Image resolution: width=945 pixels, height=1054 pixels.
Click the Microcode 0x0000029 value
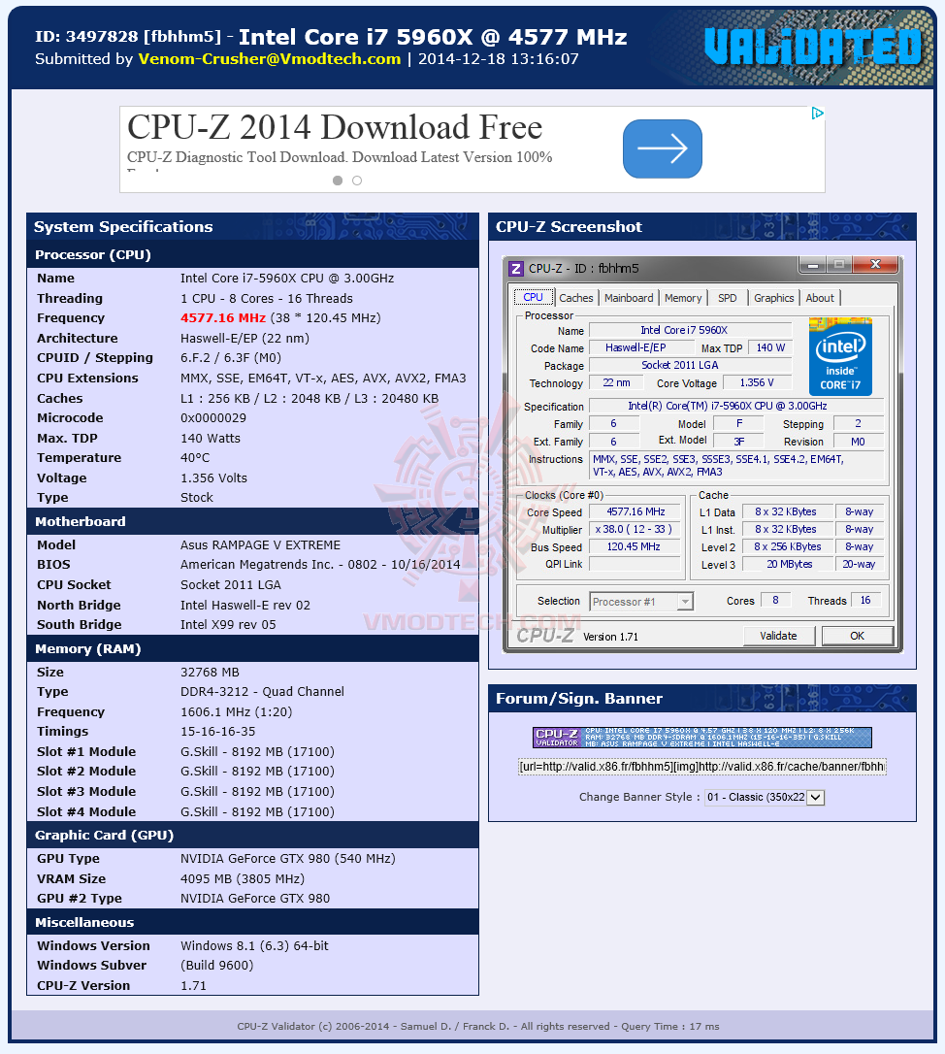click(213, 418)
